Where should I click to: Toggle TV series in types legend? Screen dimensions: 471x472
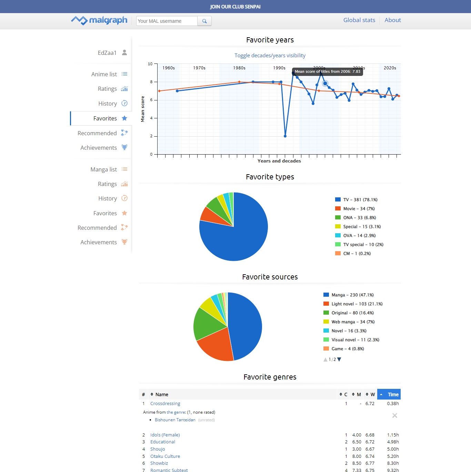(360, 200)
